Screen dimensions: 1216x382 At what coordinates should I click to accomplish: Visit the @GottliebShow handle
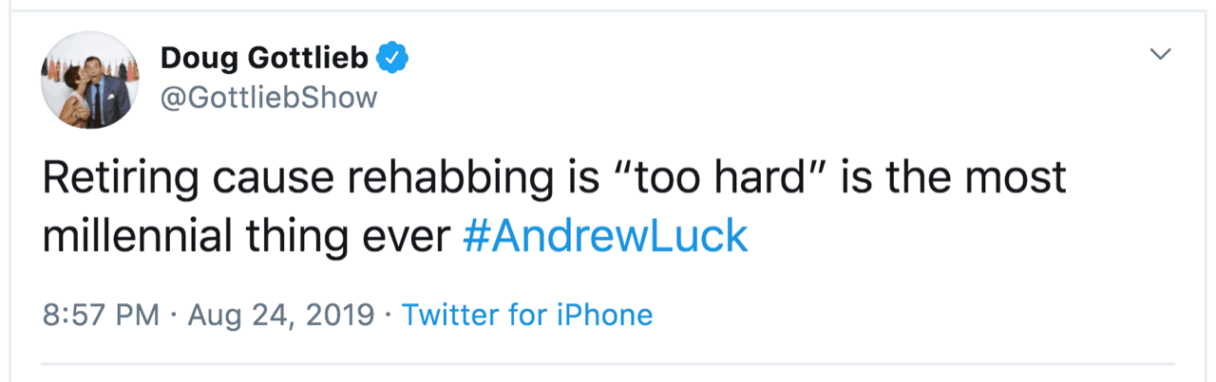pos(269,97)
